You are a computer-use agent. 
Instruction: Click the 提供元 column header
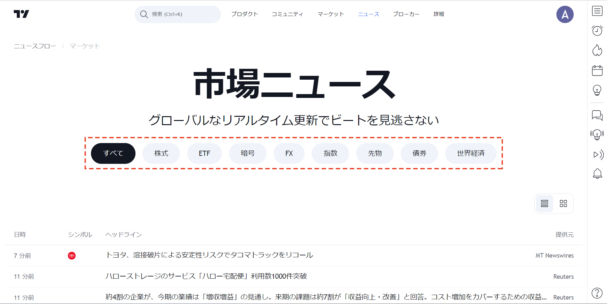click(564, 235)
